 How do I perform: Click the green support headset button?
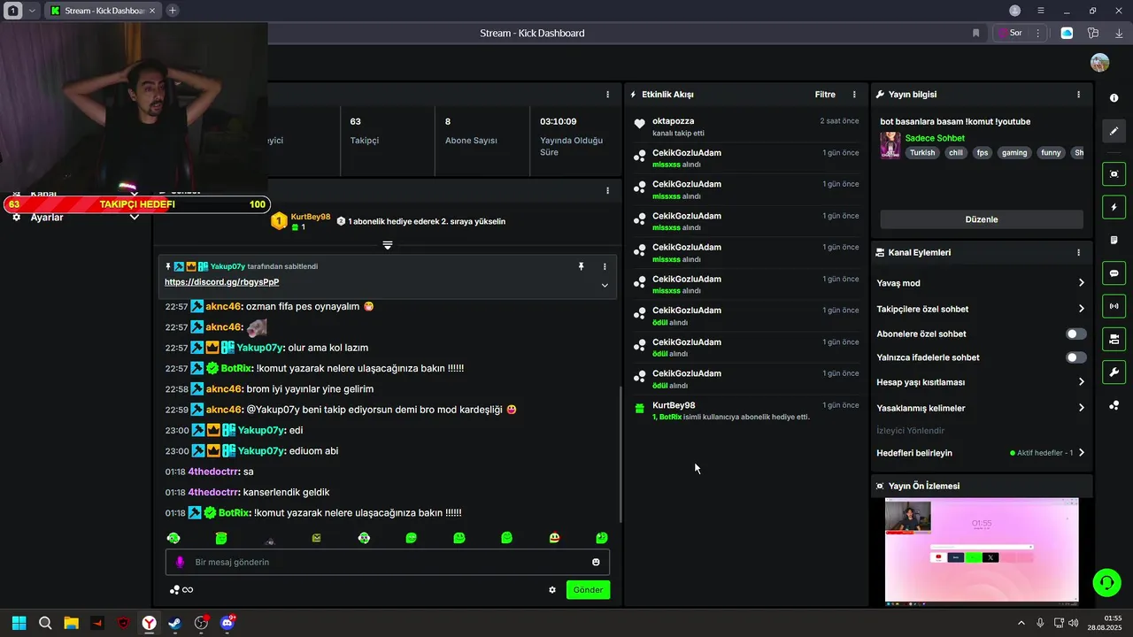point(1106,582)
